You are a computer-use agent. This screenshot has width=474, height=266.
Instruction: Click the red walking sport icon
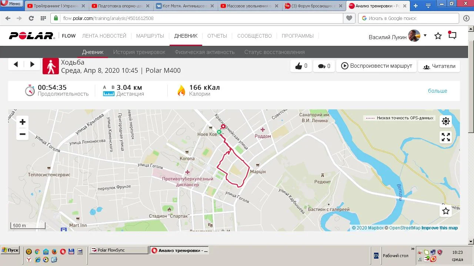[x=51, y=66]
